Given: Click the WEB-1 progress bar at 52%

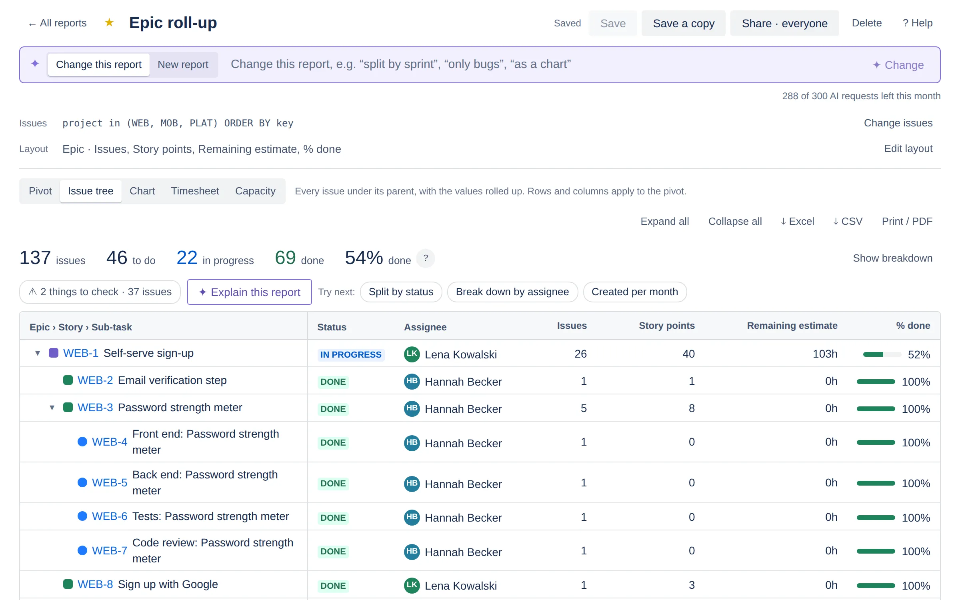Looking at the screenshot, I should [882, 354].
